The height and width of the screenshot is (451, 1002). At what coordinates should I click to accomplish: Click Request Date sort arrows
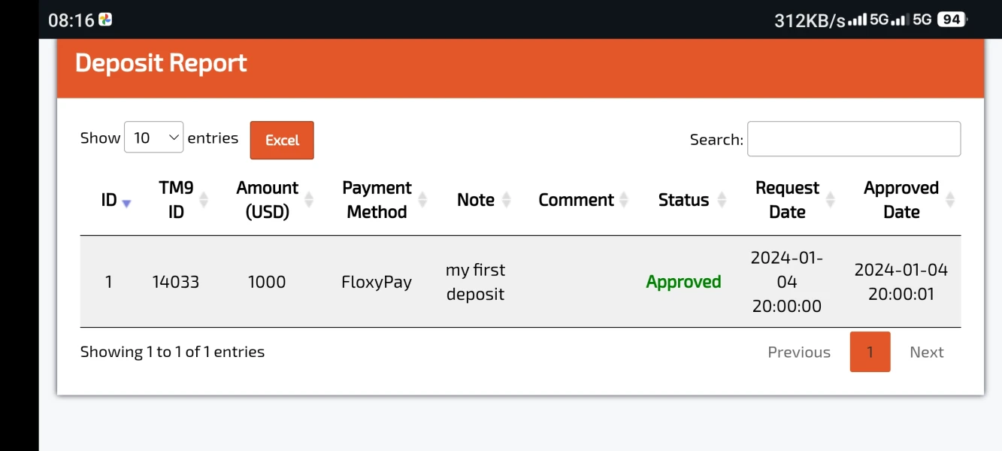click(x=831, y=200)
